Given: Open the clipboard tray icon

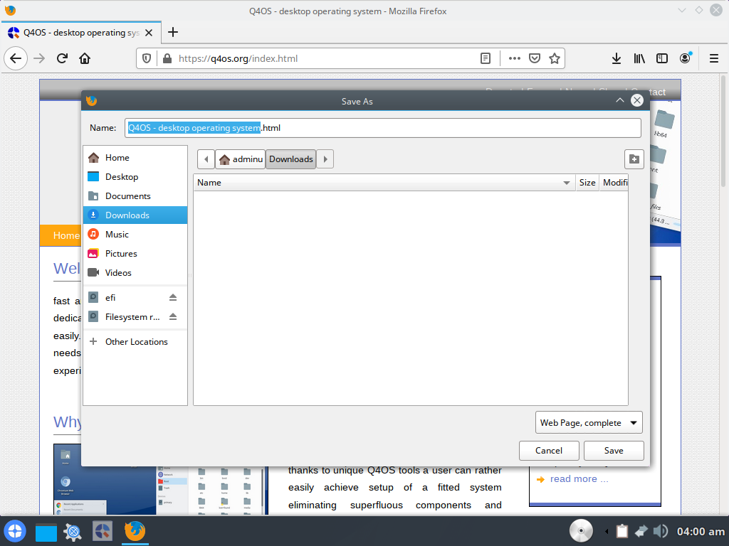Looking at the screenshot, I should click(622, 531).
